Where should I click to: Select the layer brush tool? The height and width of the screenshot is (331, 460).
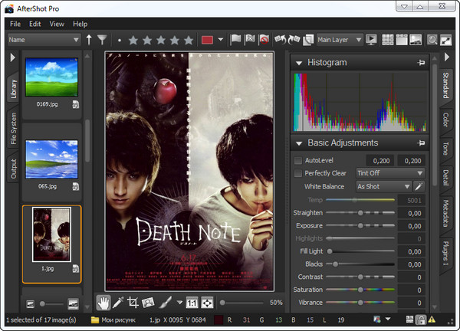click(165, 303)
